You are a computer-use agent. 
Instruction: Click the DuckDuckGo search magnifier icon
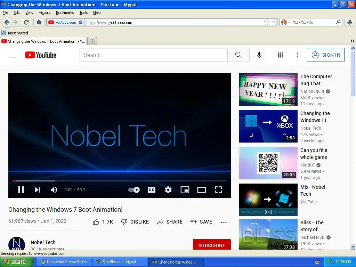(338, 22)
